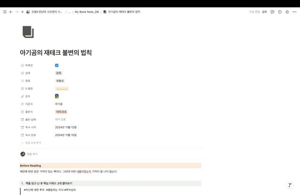The image size is (300, 195).
Task: Open the comments panel icon
Action: point(272,12)
